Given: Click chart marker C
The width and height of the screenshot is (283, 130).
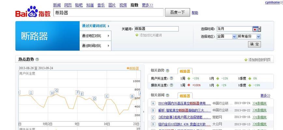Looking at the screenshot, I should (107, 96).
